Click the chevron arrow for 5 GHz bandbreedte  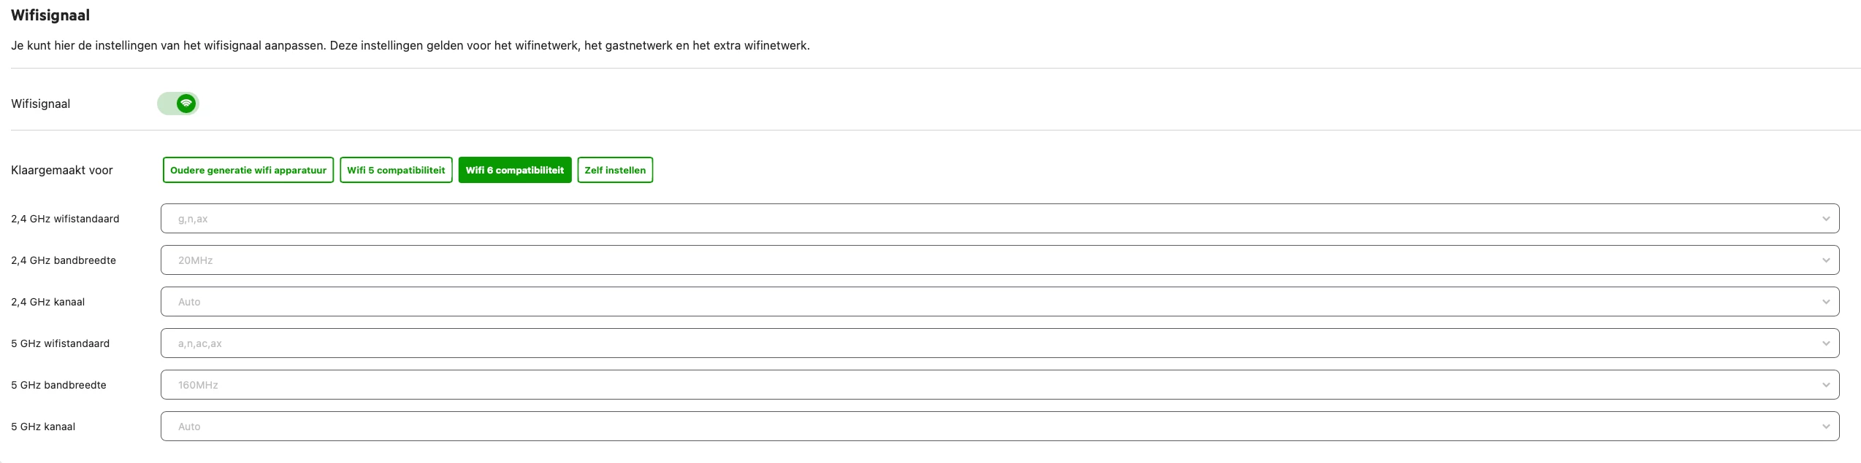pyautogui.click(x=1826, y=385)
